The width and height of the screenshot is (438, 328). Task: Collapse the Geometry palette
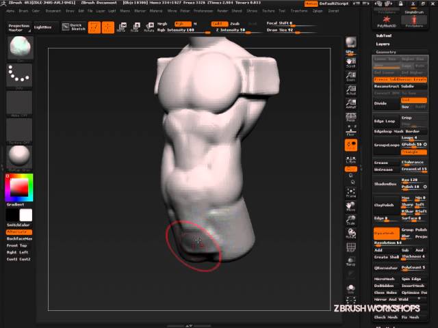click(386, 52)
